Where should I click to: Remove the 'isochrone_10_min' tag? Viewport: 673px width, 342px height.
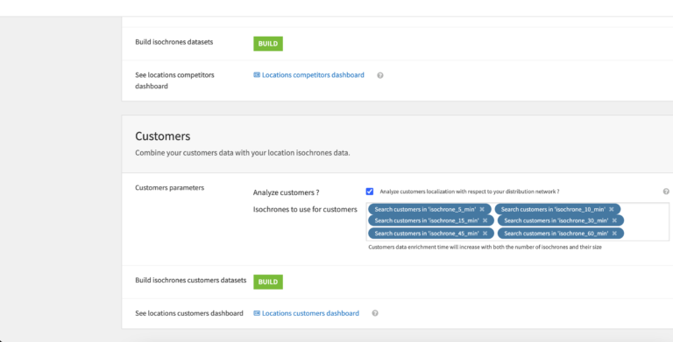(611, 210)
